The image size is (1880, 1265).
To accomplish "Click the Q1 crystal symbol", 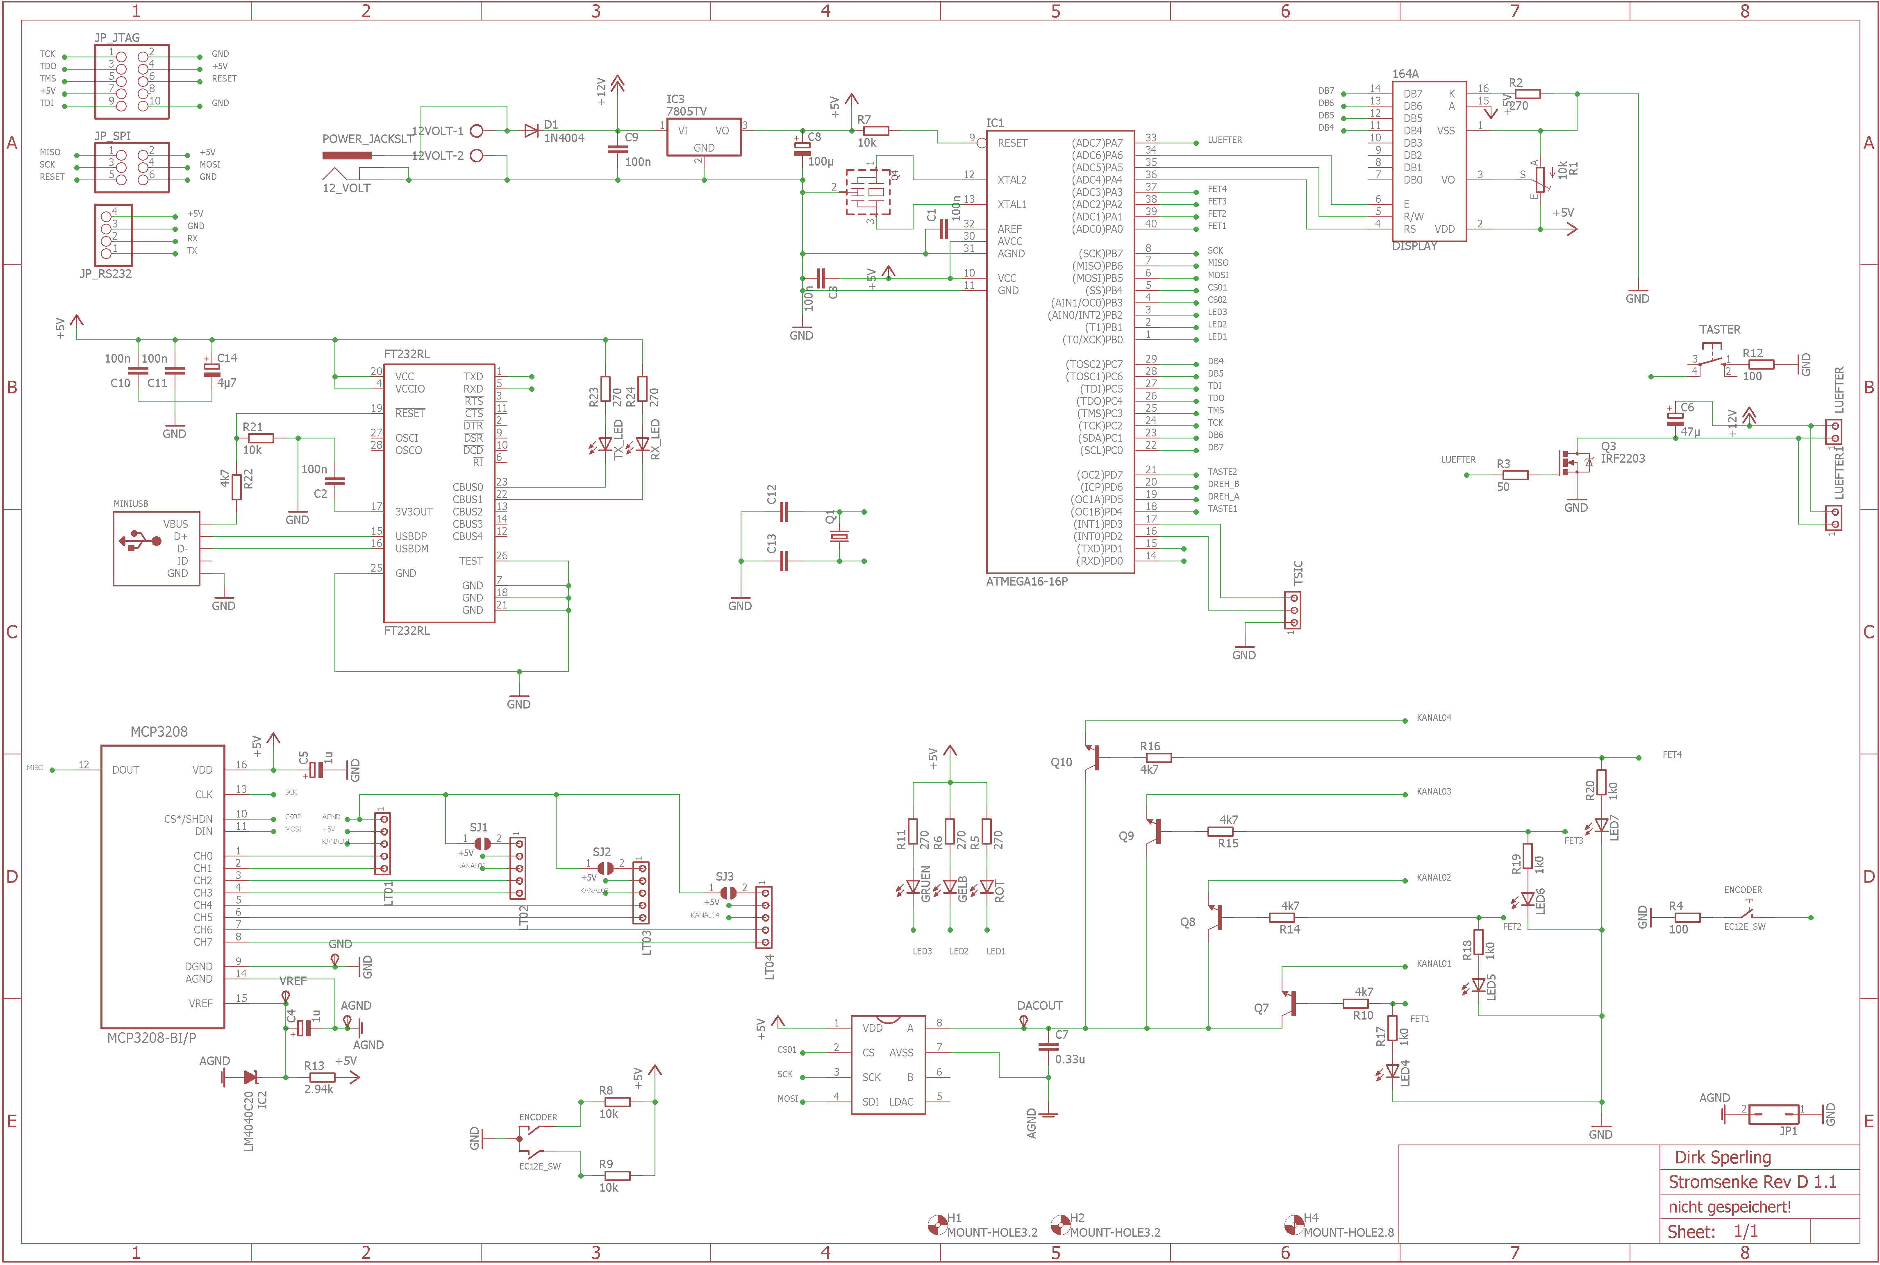I will pyautogui.click(x=839, y=536).
